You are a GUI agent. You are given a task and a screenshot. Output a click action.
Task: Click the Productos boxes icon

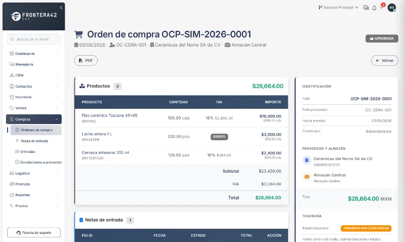82,86
